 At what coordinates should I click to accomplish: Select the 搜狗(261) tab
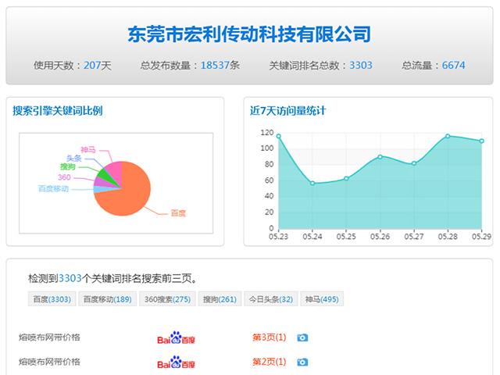[220, 299]
